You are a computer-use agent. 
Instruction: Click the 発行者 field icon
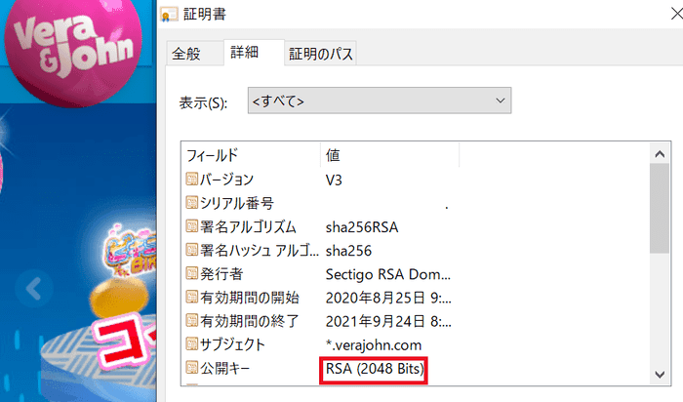[x=191, y=274]
